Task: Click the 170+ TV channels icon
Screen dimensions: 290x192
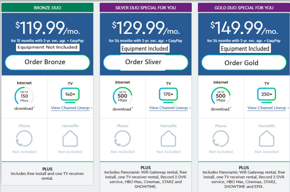Action: pyautogui.click(x=168, y=95)
